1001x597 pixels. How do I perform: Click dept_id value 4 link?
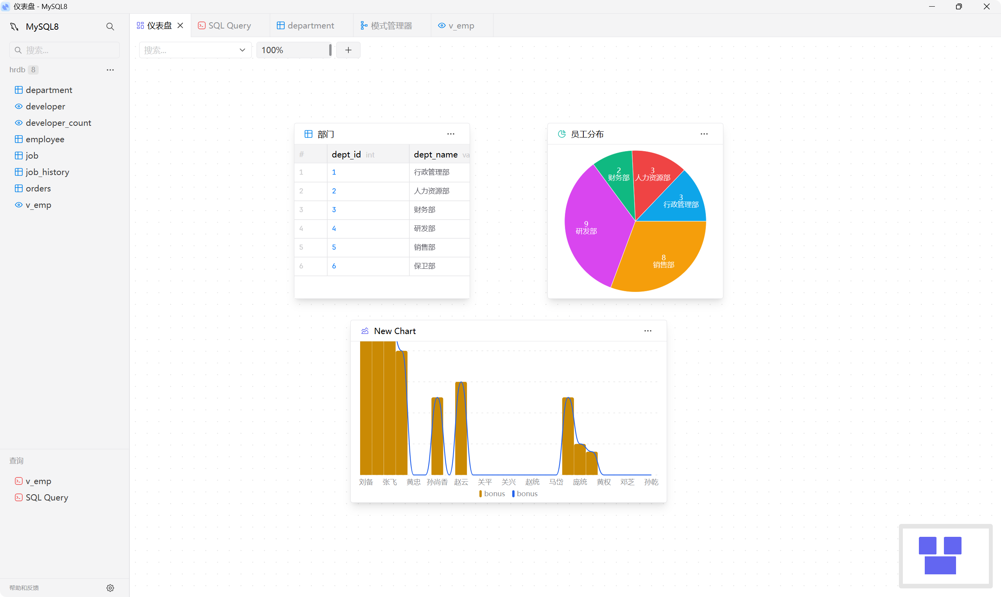click(x=334, y=228)
